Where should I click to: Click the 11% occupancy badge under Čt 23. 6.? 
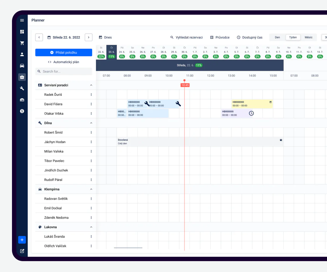click(x=111, y=57)
